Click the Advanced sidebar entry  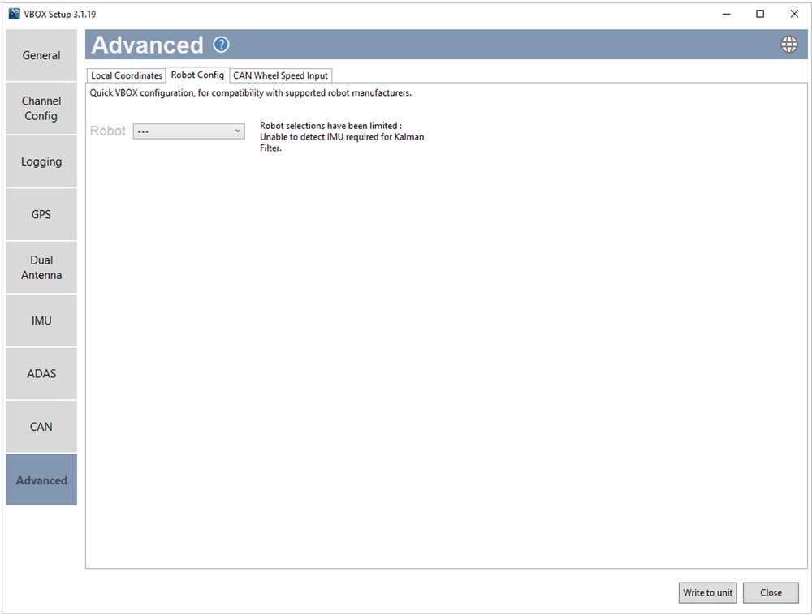[41, 480]
